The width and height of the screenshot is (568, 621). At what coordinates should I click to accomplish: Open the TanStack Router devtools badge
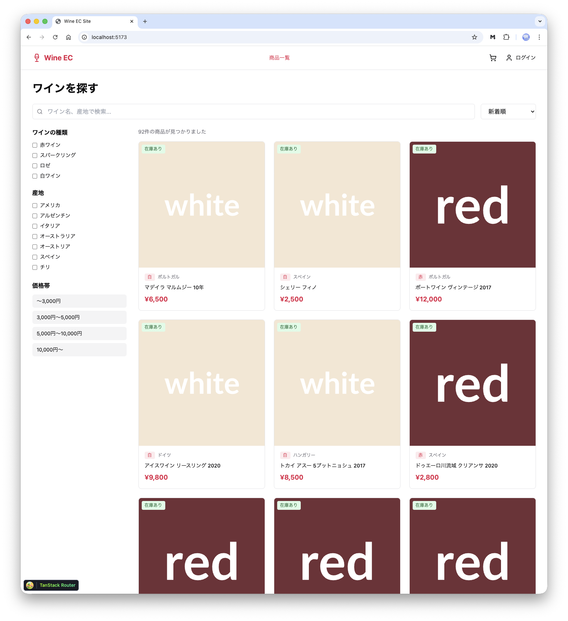(51, 585)
